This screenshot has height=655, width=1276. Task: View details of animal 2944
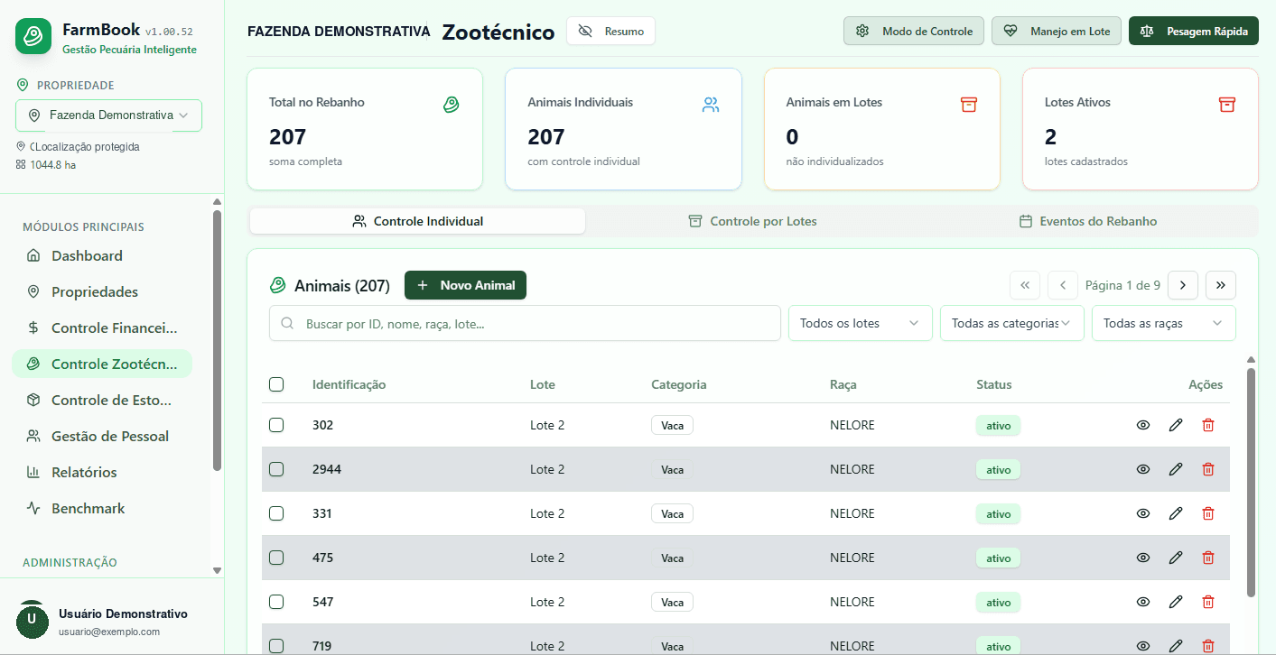point(1143,469)
